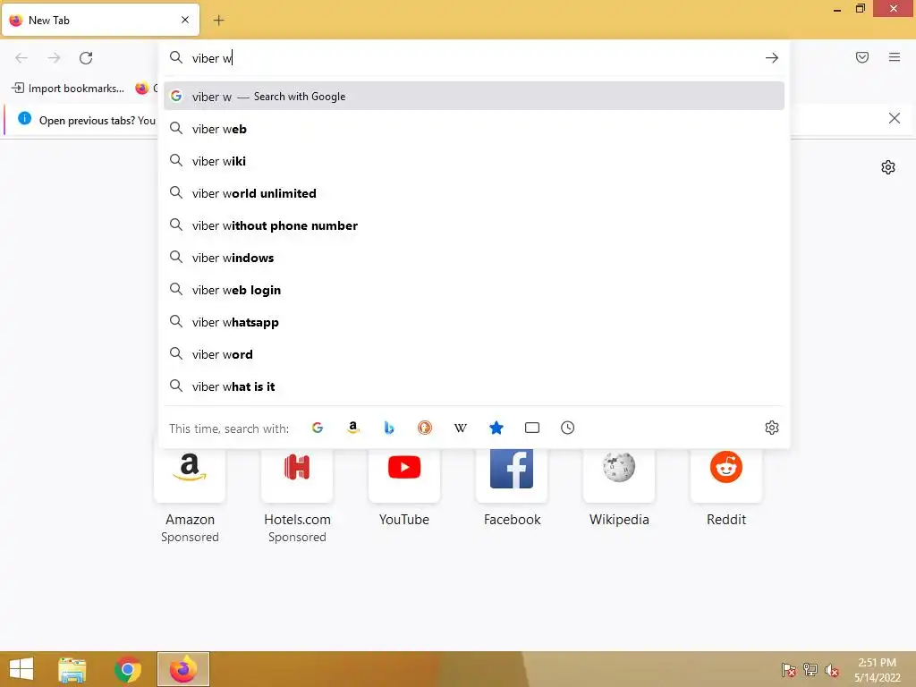Click Firefox icon in the taskbar

tap(182, 669)
